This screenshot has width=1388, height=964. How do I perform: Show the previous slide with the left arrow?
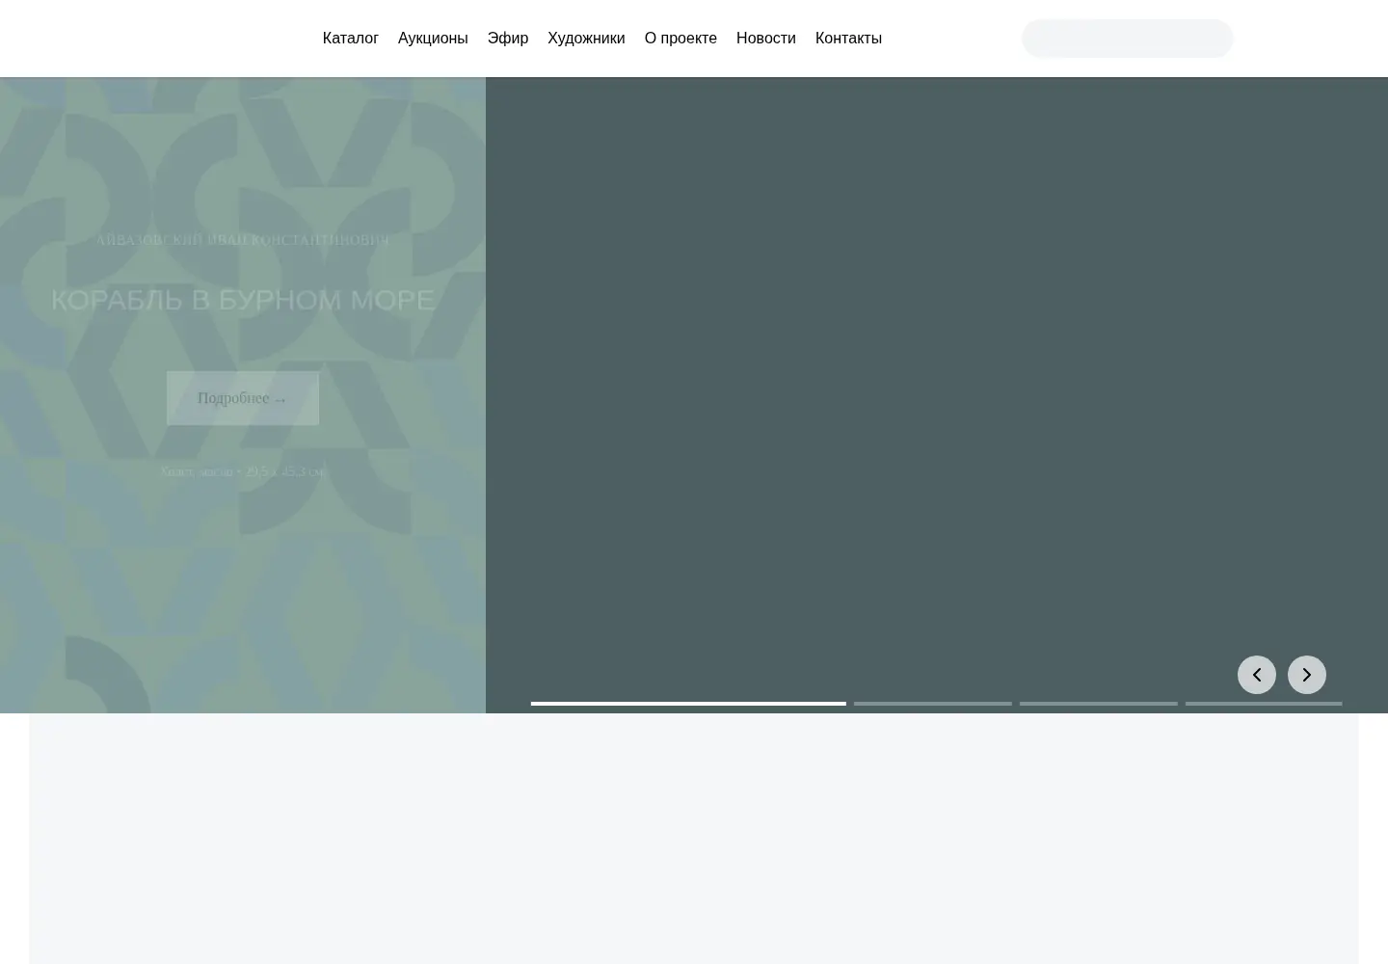pos(1257,675)
